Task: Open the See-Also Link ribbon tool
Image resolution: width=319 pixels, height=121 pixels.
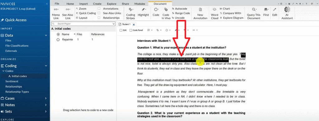Action: tap(68, 13)
